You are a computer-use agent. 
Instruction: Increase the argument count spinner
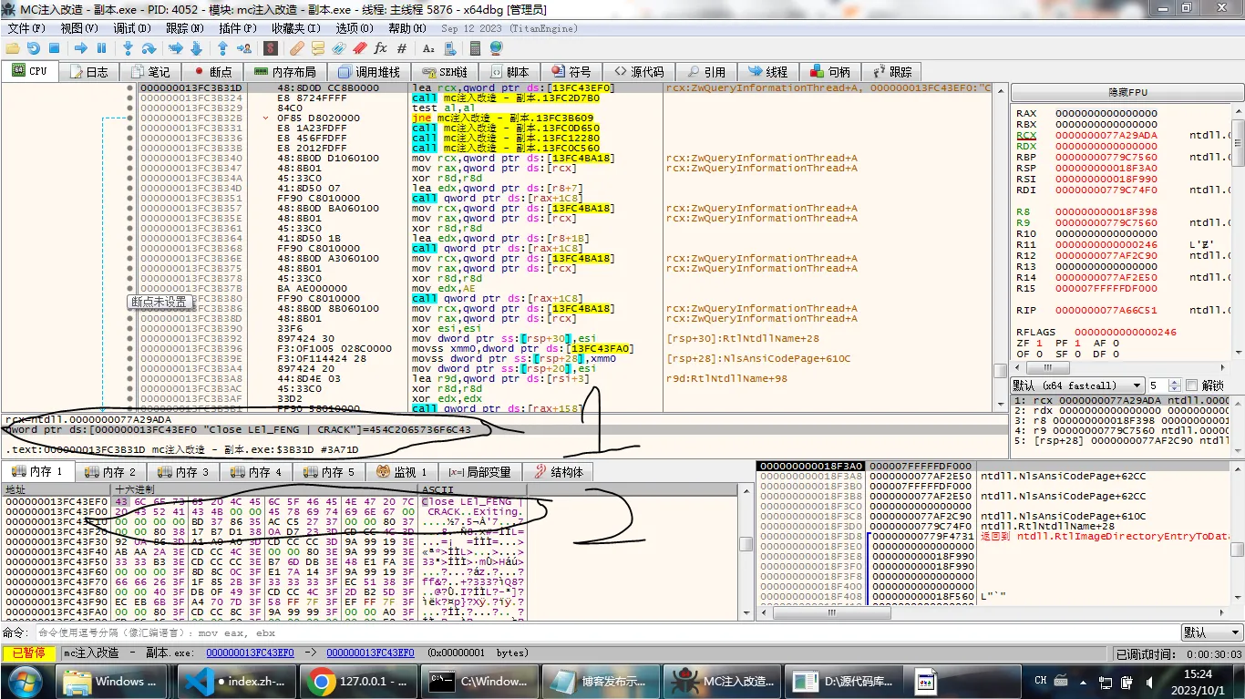(1174, 383)
